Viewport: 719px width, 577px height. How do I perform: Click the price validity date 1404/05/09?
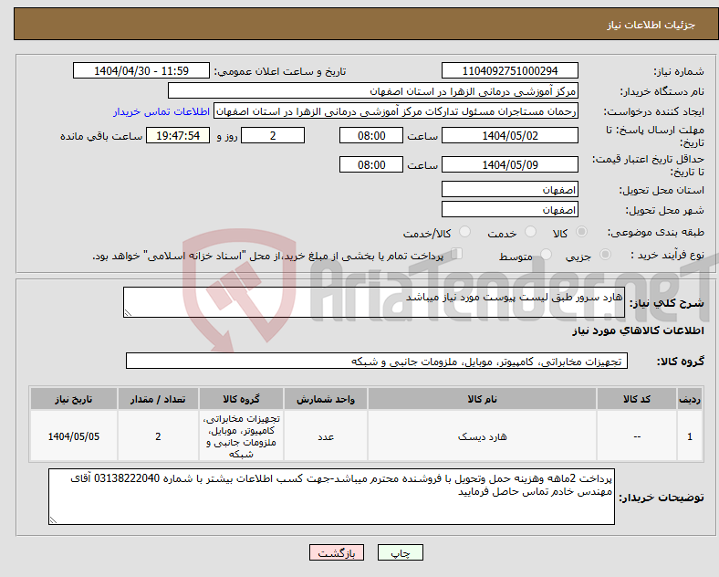509,164
